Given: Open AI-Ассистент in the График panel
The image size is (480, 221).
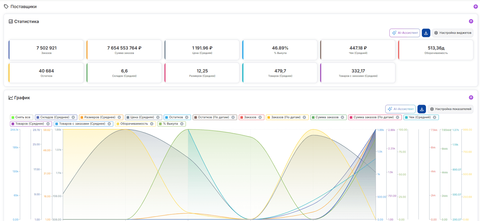Looking at the screenshot, I should click(400, 109).
